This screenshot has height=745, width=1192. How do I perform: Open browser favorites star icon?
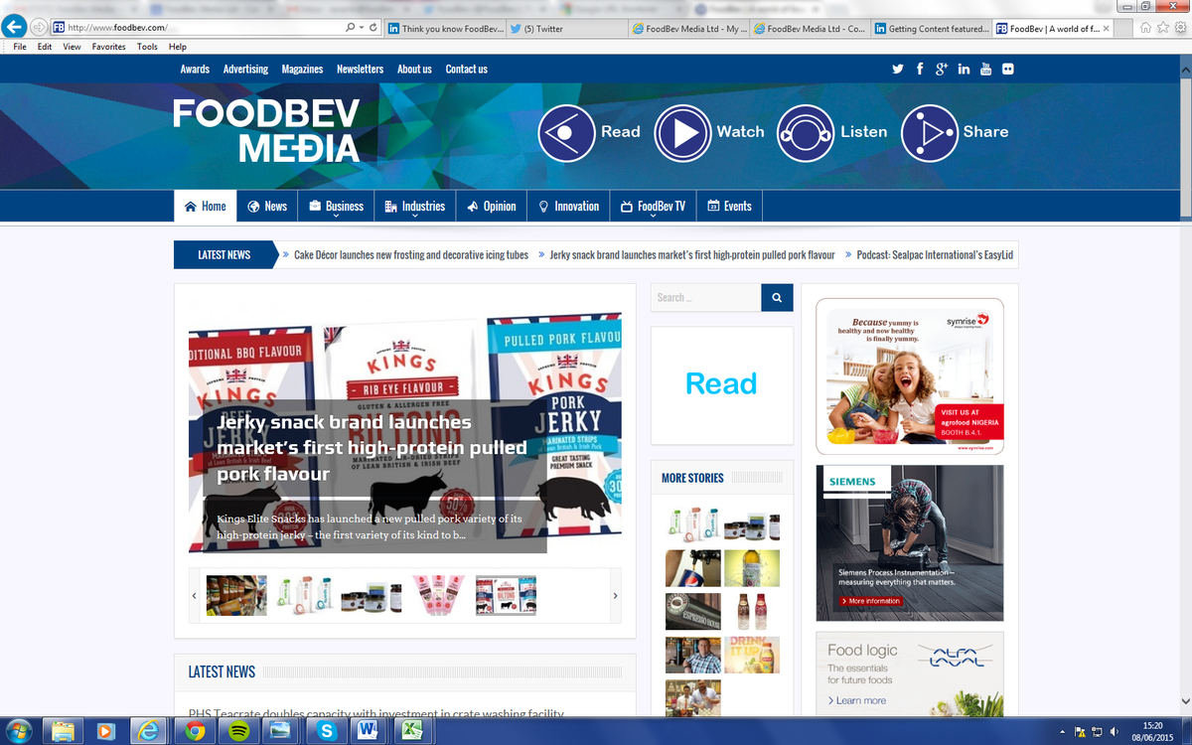pyautogui.click(x=1162, y=28)
